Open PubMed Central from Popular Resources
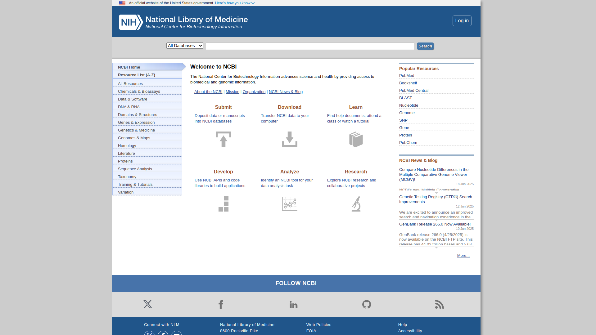The height and width of the screenshot is (335, 596). tap(414, 91)
